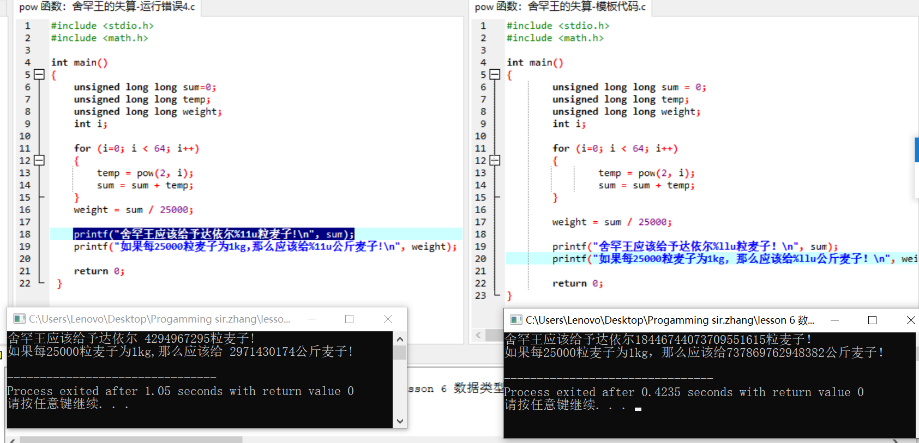Click the highlighted printf line 18 in left editor
919x443 pixels.
pyautogui.click(x=214, y=234)
